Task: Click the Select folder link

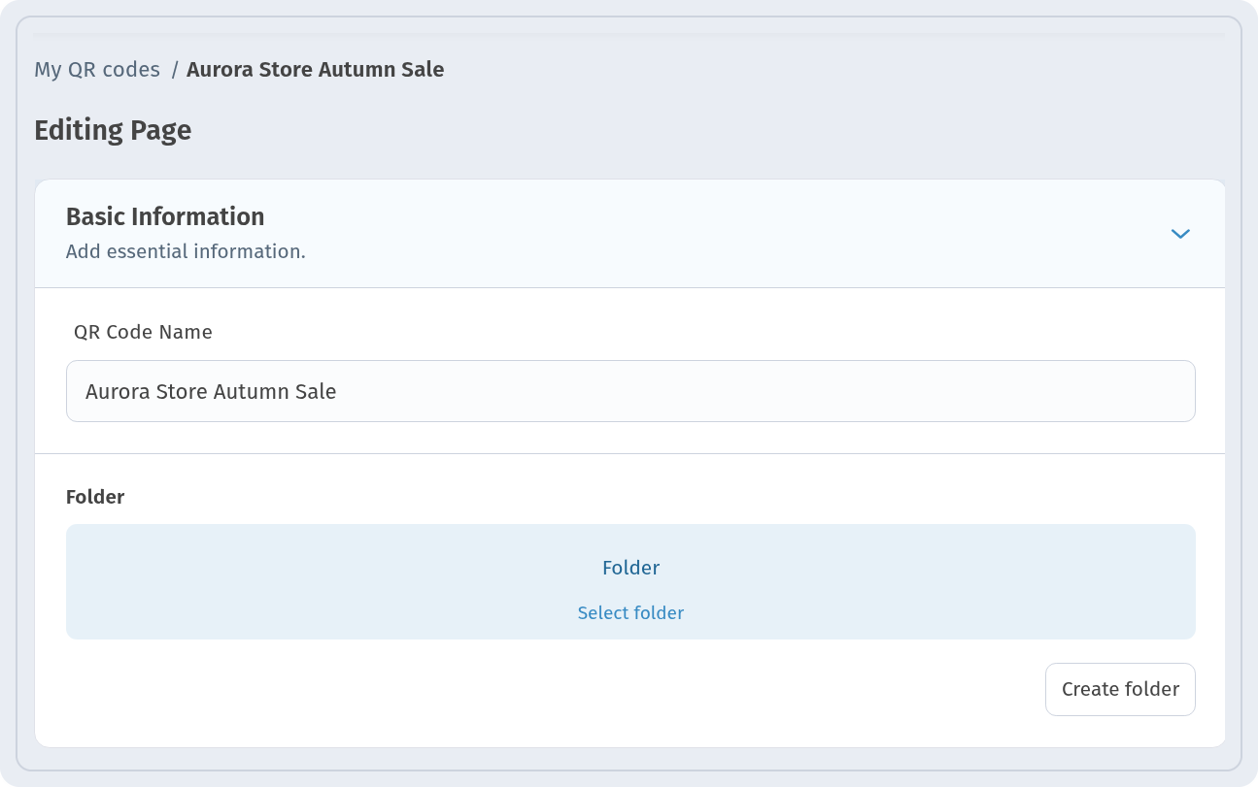Action: tap(630, 613)
